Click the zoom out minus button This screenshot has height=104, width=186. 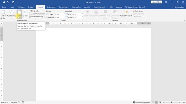coord(163,102)
